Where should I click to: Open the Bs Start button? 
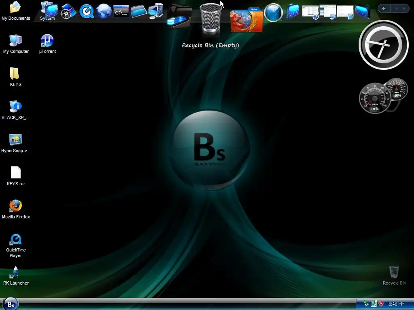coord(11,304)
